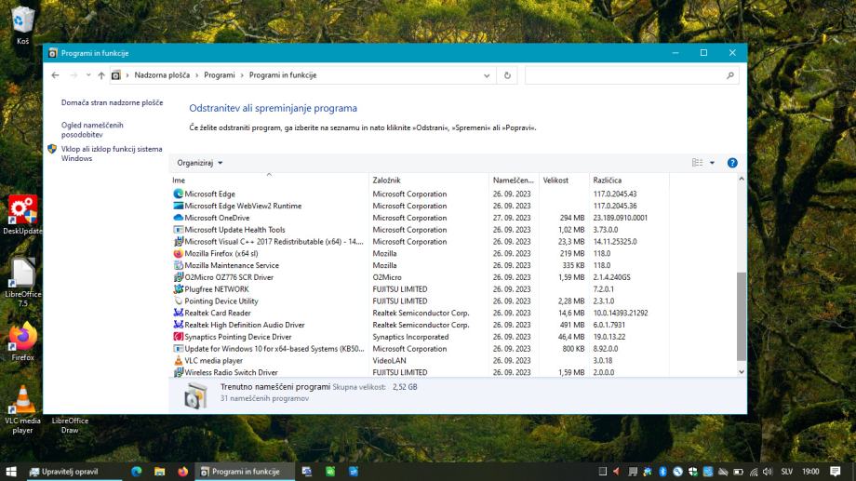Open Vklop ali izklop funkcij sistema Windows
This screenshot has width=856, height=481.
tap(112, 154)
